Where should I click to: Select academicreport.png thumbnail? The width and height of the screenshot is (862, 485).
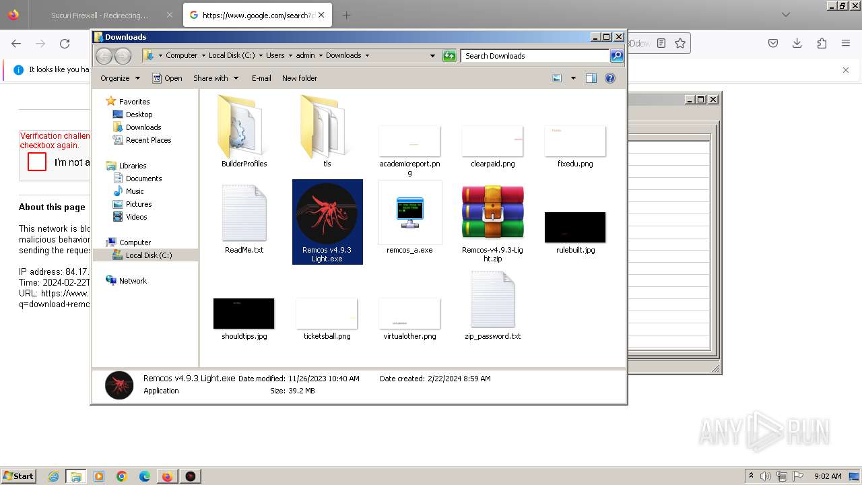pyautogui.click(x=409, y=141)
